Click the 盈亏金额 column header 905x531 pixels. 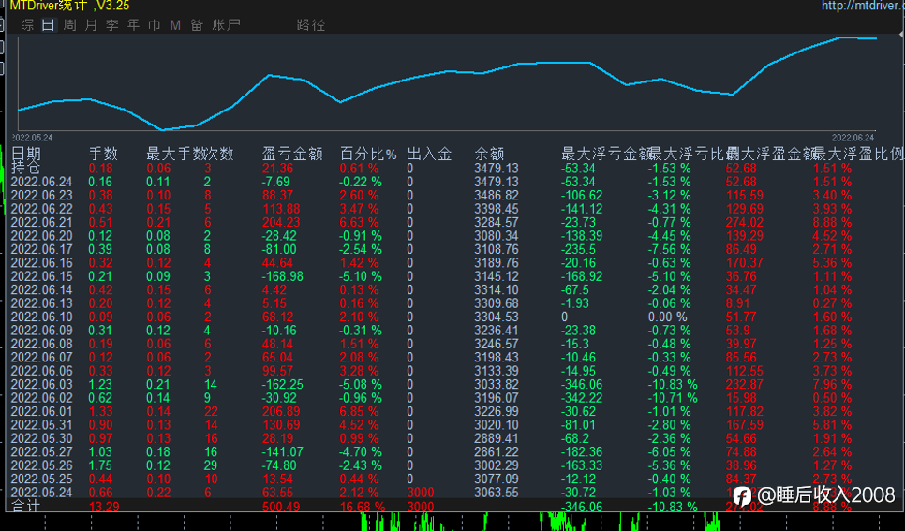(x=292, y=154)
